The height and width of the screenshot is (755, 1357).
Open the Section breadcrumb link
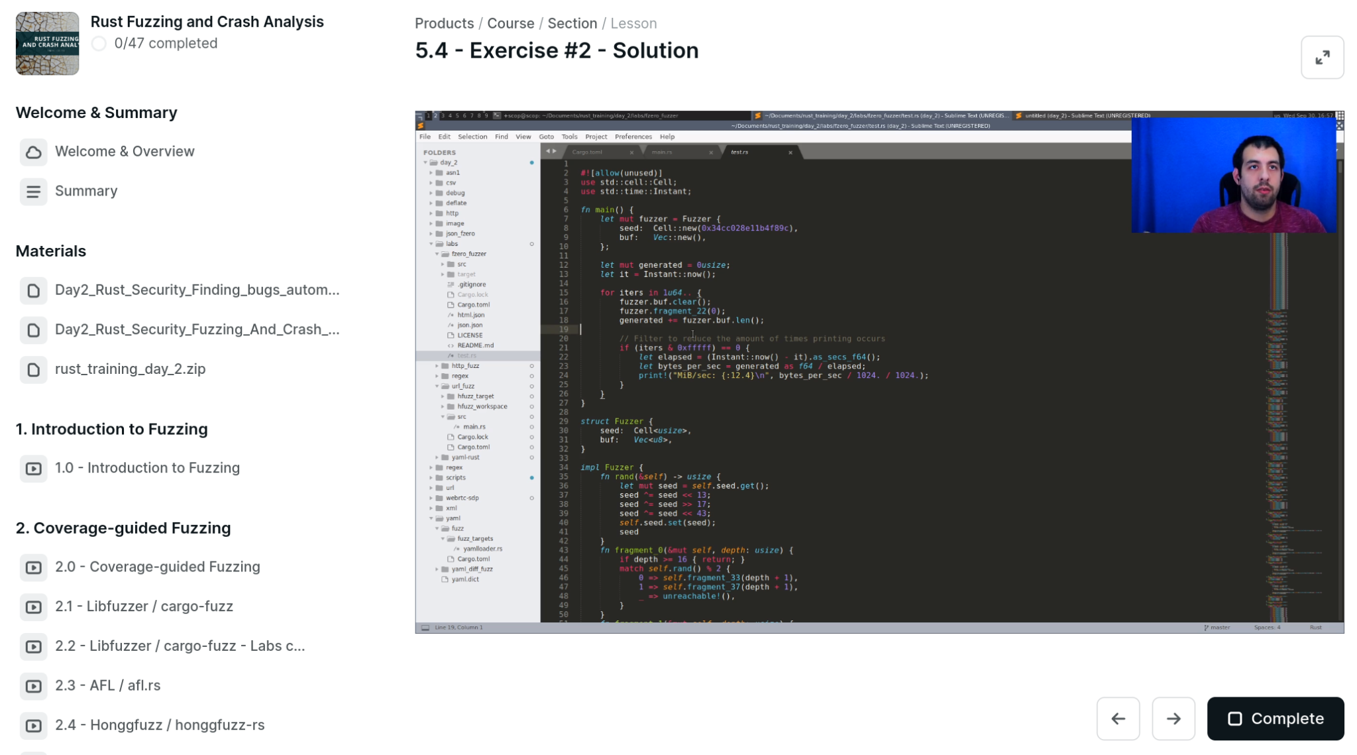(572, 23)
